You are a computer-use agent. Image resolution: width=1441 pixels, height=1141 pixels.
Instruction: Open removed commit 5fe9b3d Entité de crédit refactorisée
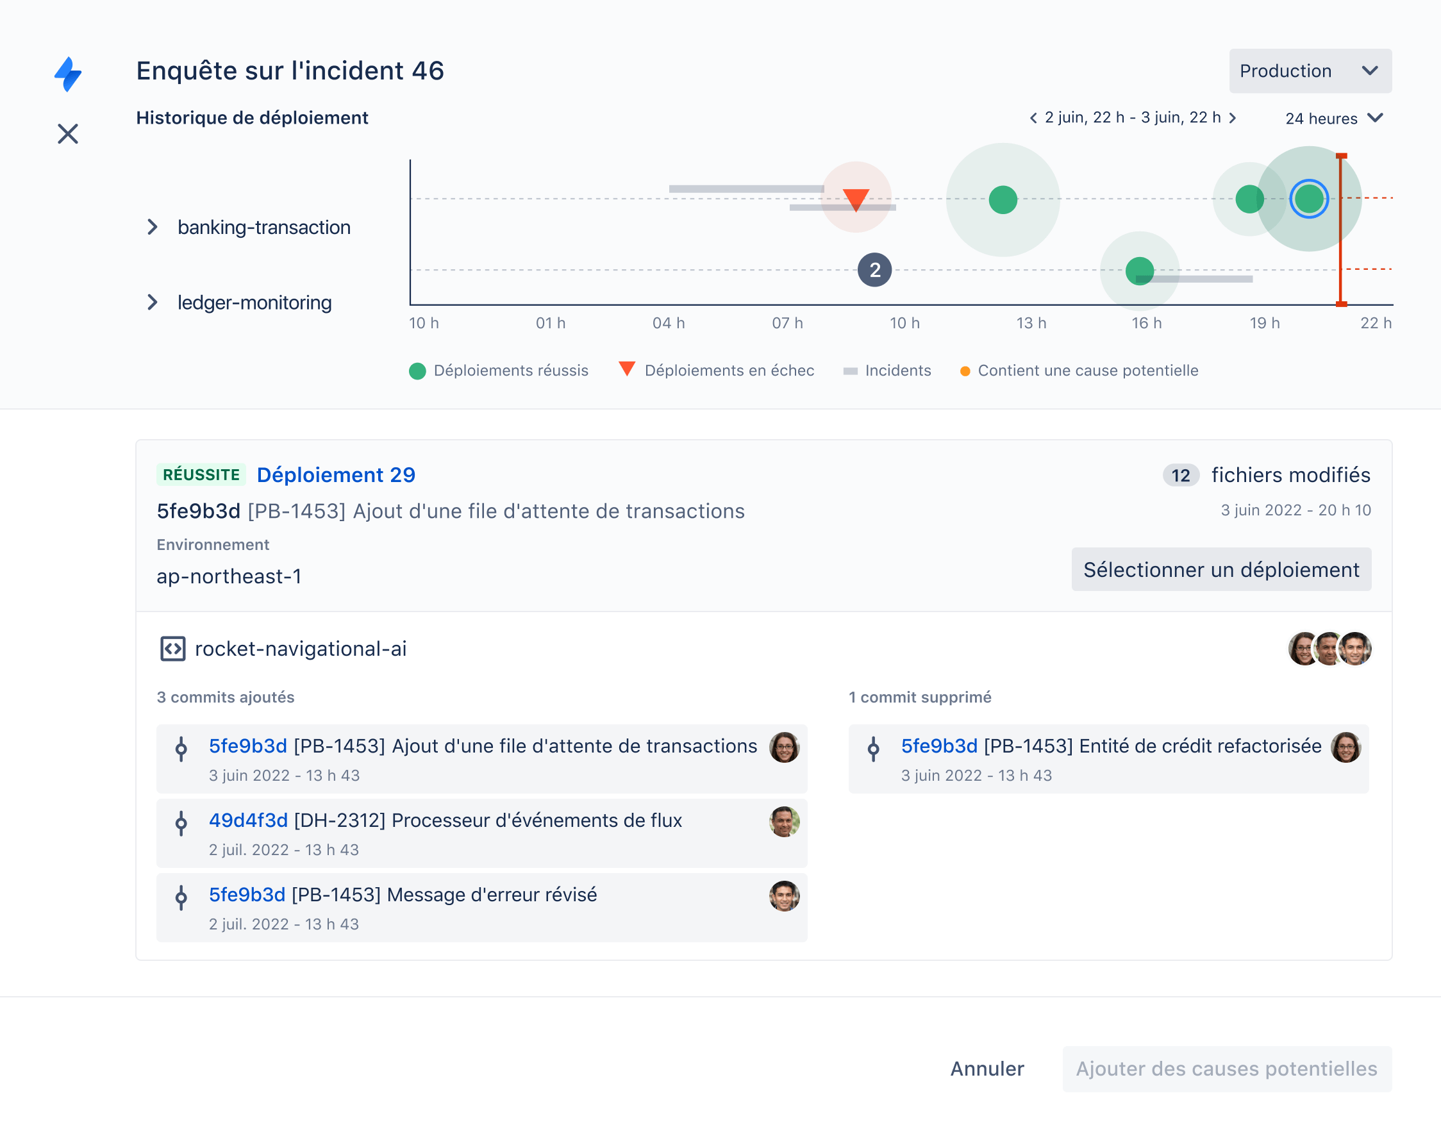[938, 746]
